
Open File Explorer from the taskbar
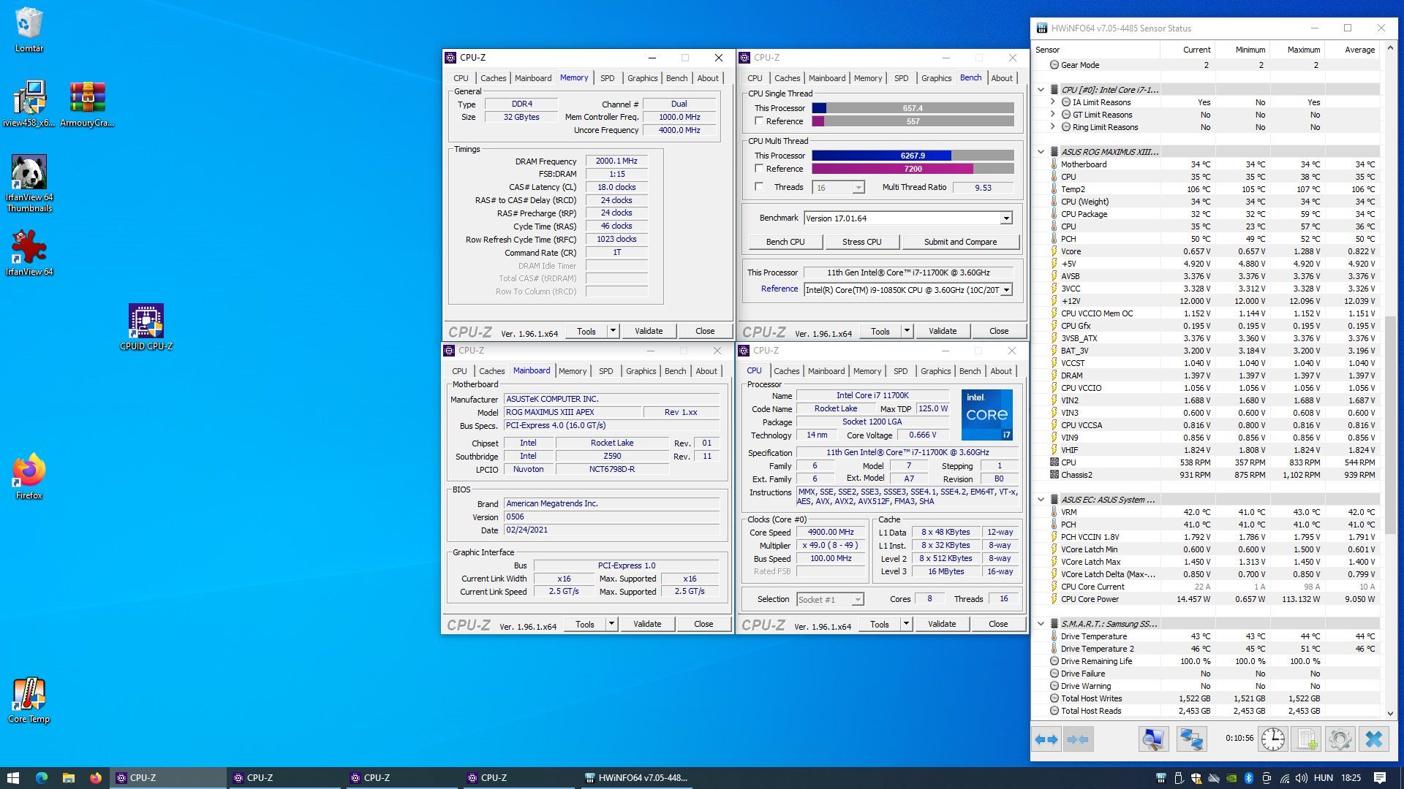(x=68, y=778)
